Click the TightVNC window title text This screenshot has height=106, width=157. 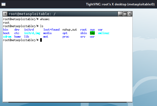pos(120,4)
